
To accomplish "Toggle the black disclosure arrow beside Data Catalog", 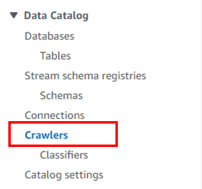I will 14,16.
